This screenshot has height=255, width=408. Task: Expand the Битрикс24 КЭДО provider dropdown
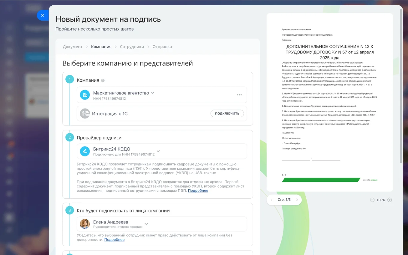tap(158, 151)
